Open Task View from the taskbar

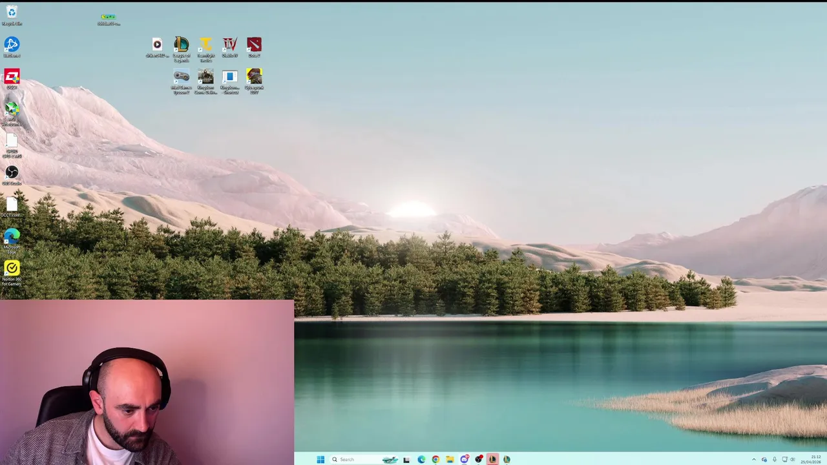pyautogui.click(x=406, y=459)
